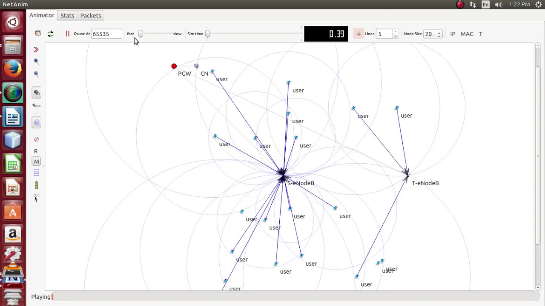Click the red recording indicator in tray

coord(460,5)
